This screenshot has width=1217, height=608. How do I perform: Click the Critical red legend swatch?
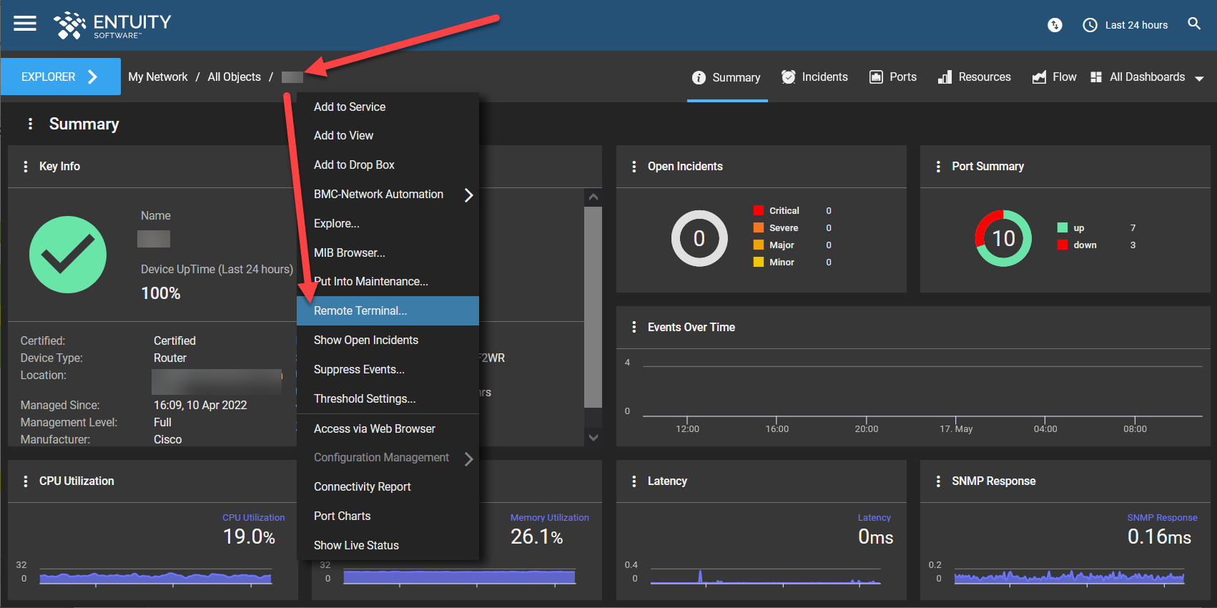point(759,210)
